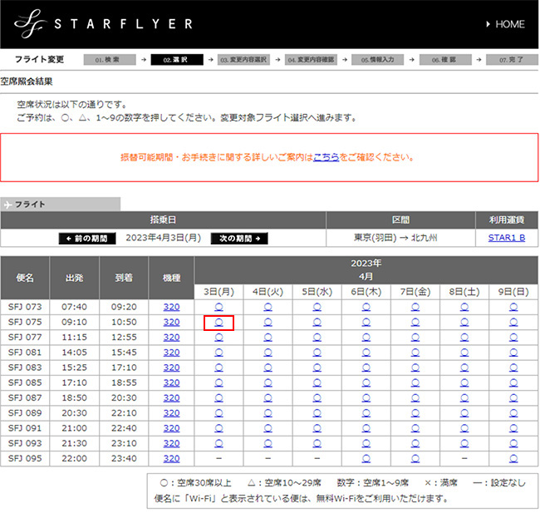The height and width of the screenshot is (523, 540).
Task: Go to HOME in the header
Action: (503, 24)
